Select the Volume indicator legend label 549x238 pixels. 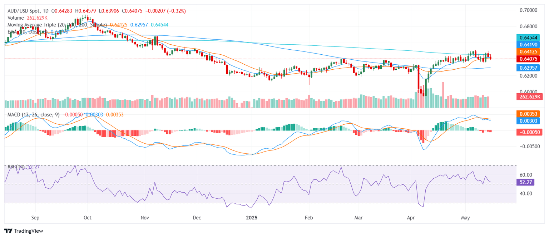coord(16,18)
